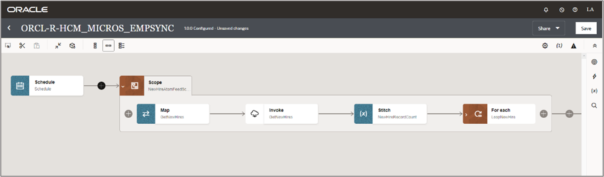Open the invokes lightning icon in sidebar
Image resolution: width=604 pixels, height=177 pixels.
coord(594,76)
